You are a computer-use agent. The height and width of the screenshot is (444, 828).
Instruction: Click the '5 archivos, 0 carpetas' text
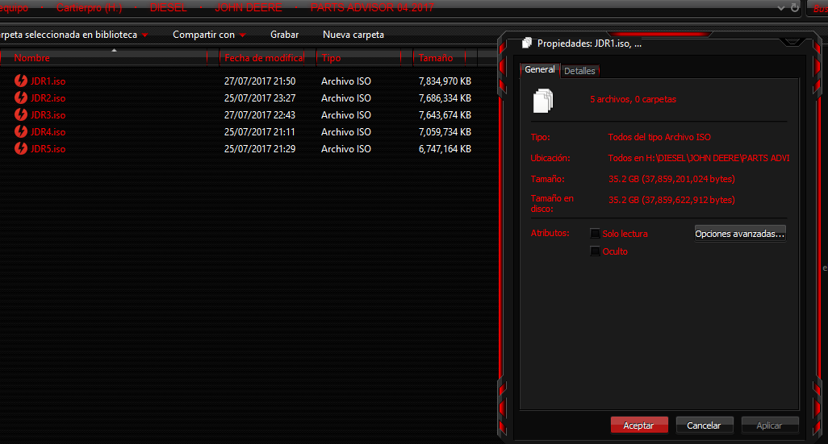click(x=634, y=99)
